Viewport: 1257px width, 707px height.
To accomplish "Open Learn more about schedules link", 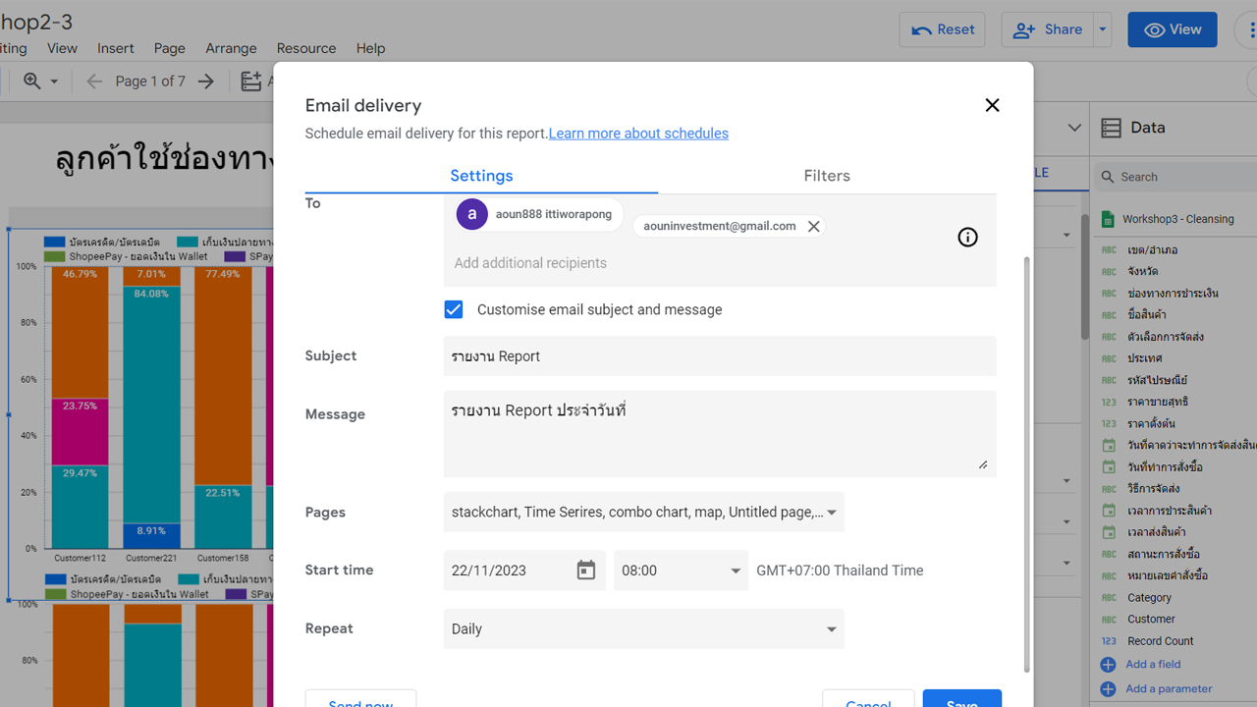I will [x=638, y=134].
